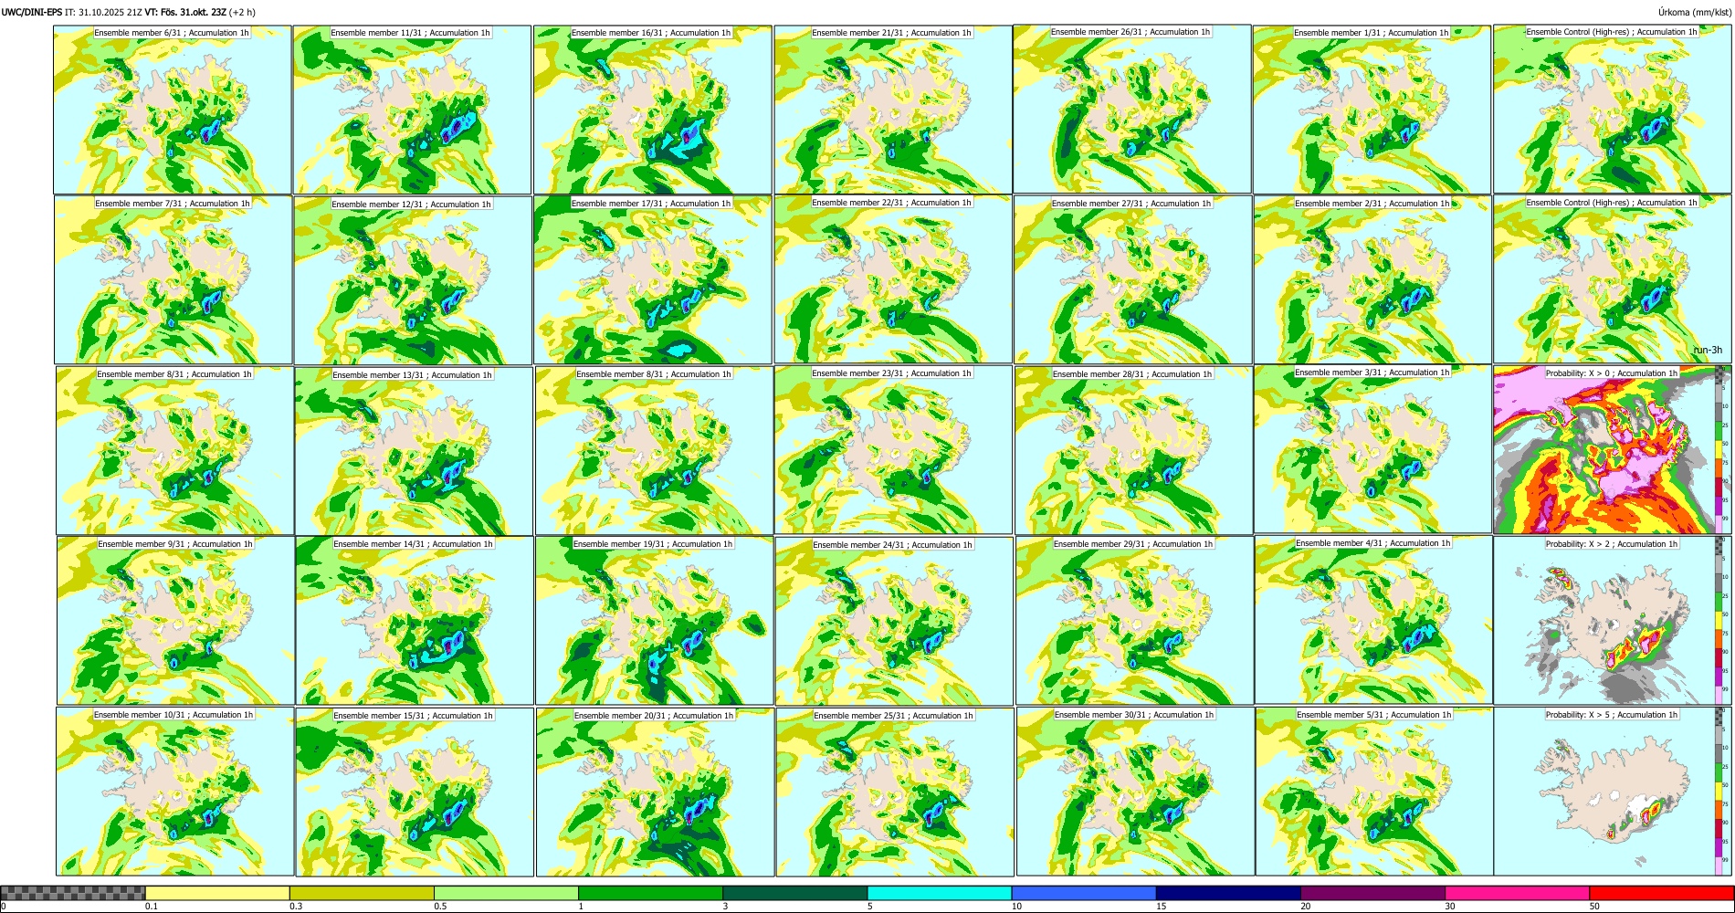Select the Ensemble member 23/31 map

pyautogui.click(x=893, y=450)
